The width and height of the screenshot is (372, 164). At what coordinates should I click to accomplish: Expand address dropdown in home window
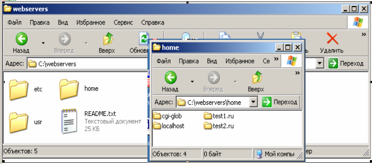coord(254,102)
